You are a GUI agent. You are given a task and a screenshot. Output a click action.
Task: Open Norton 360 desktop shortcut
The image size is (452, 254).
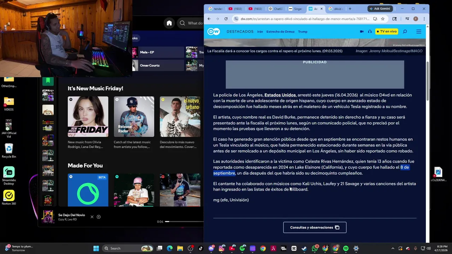pos(9,198)
